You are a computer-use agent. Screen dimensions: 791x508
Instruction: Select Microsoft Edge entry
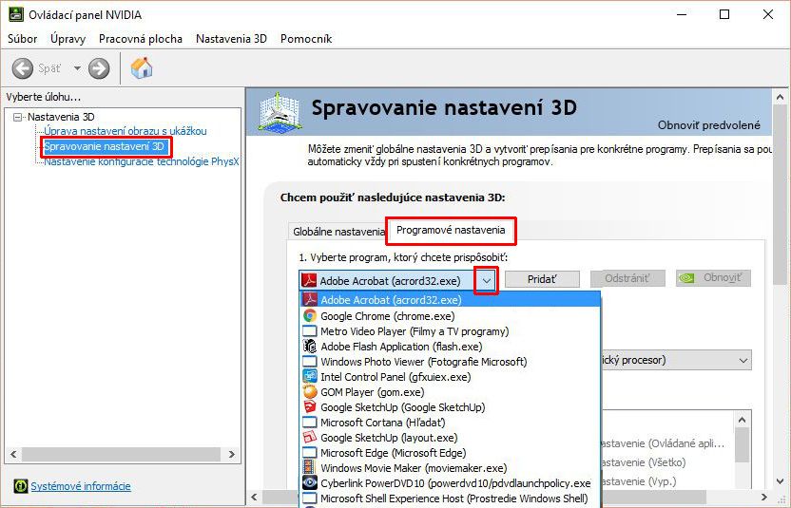pyautogui.click(x=451, y=453)
